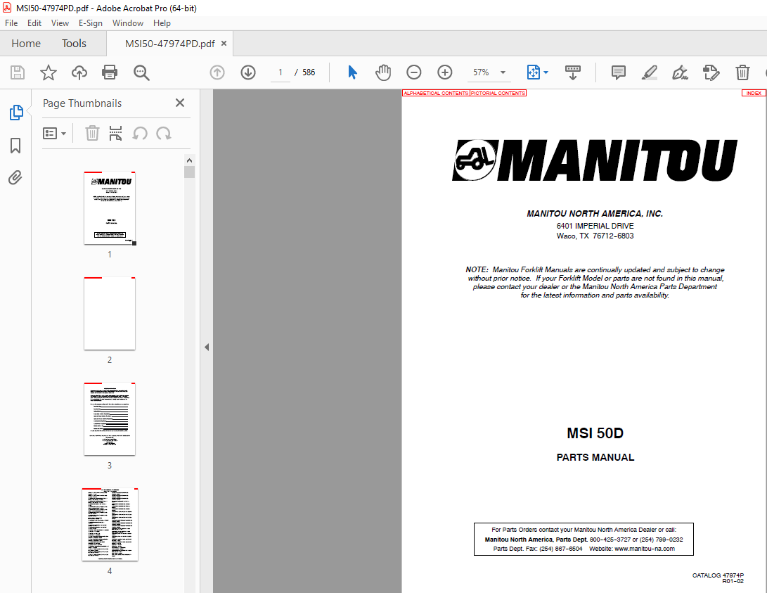Click the Fit page tool icon
The image size is (767, 593).
[533, 72]
